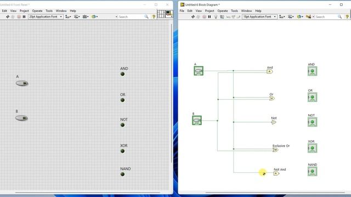
Task: Click the XOR LED indicator on Front Panel
Action: pos(122,151)
